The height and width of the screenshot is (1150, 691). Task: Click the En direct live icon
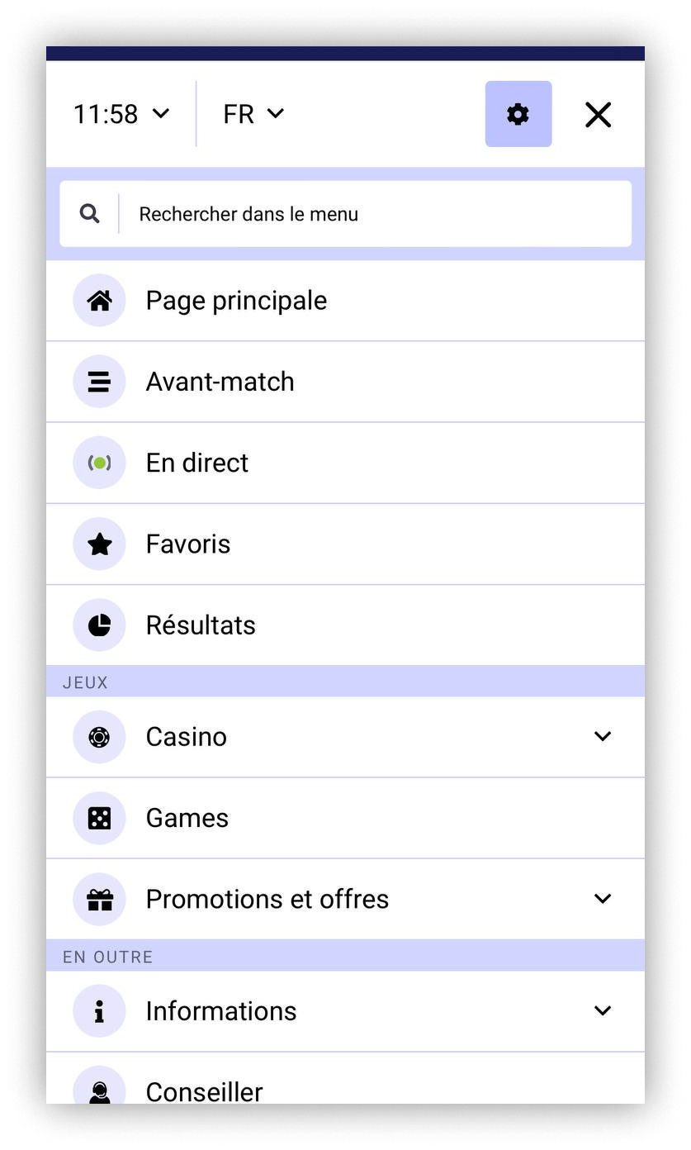(x=99, y=462)
